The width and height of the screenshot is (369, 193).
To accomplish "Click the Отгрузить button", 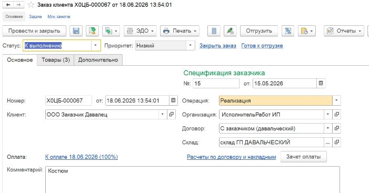I will 259,31.
